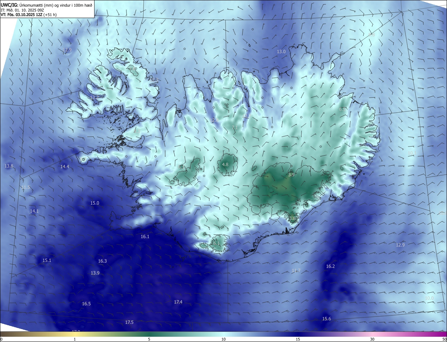Click the 10 tick on the colour scale
Image resolution: width=447 pixels, height=342 pixels.
coord(223,340)
